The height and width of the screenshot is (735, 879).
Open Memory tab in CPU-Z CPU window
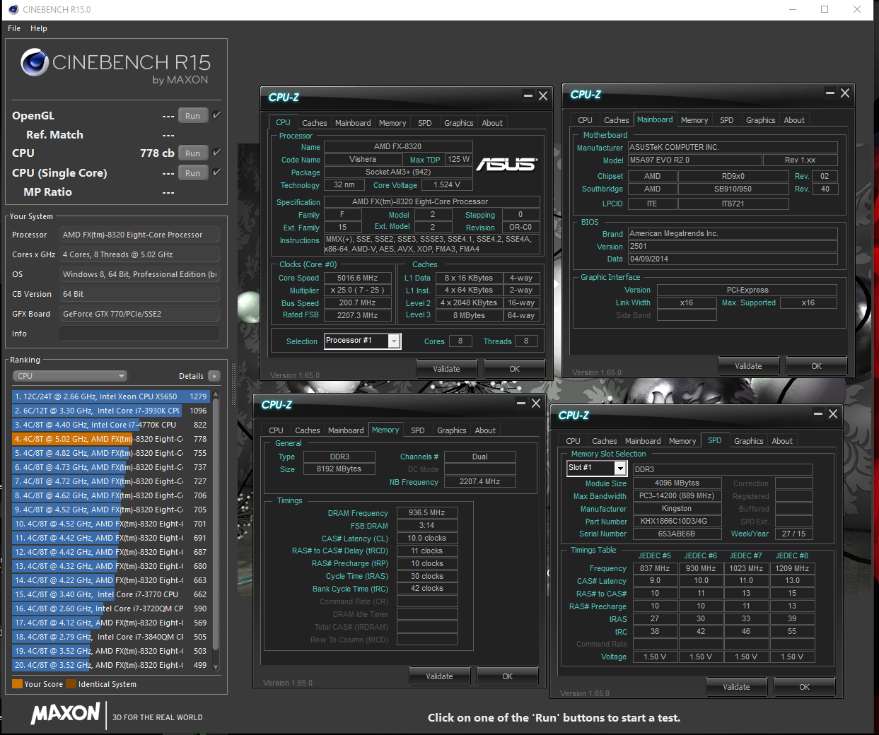[x=392, y=123]
